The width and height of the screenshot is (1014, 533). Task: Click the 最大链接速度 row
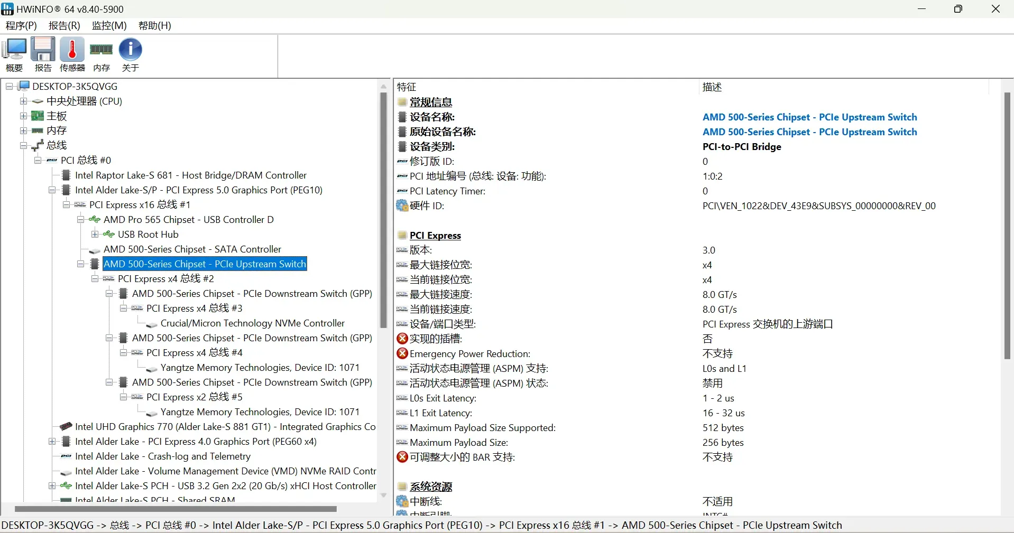tap(692, 294)
